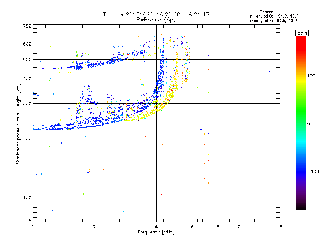
Task: Click the red point just above 100 km
Action: point(162,195)
